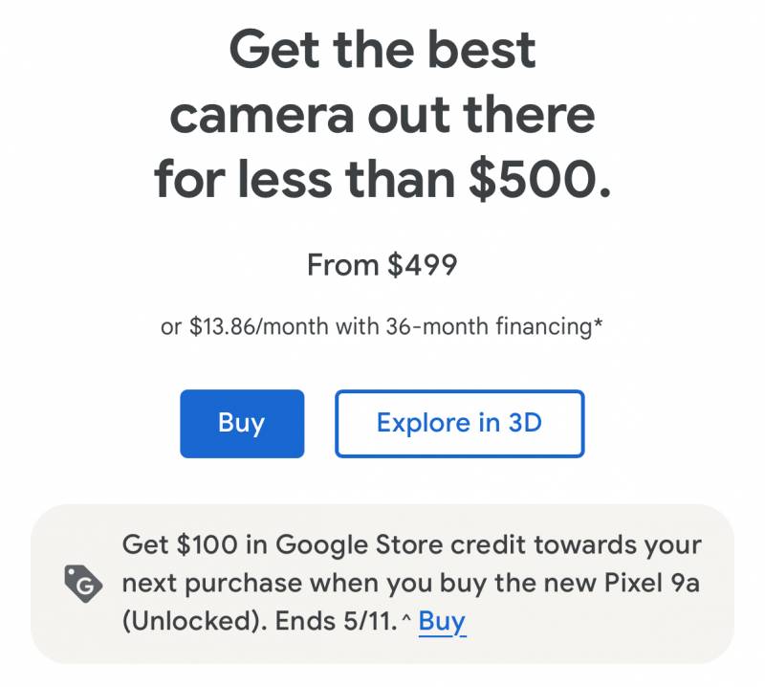Click the "camera out there" headline line
The width and height of the screenshot is (765, 687).
click(382, 115)
